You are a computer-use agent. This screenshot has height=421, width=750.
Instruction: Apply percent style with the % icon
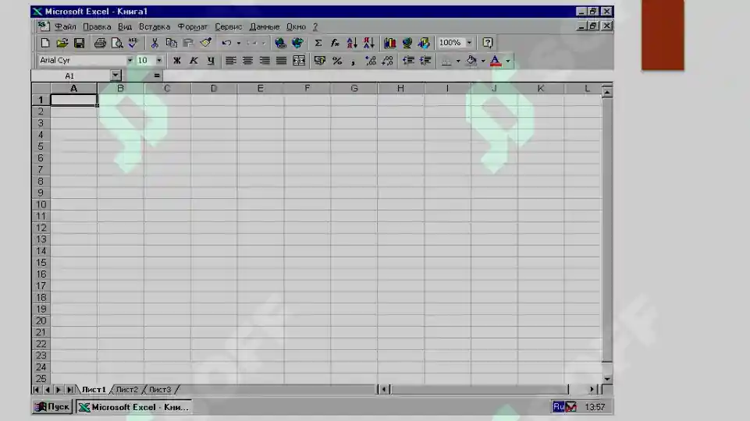tap(337, 61)
